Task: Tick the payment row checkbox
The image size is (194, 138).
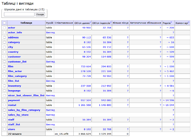Action: coord(4,100)
